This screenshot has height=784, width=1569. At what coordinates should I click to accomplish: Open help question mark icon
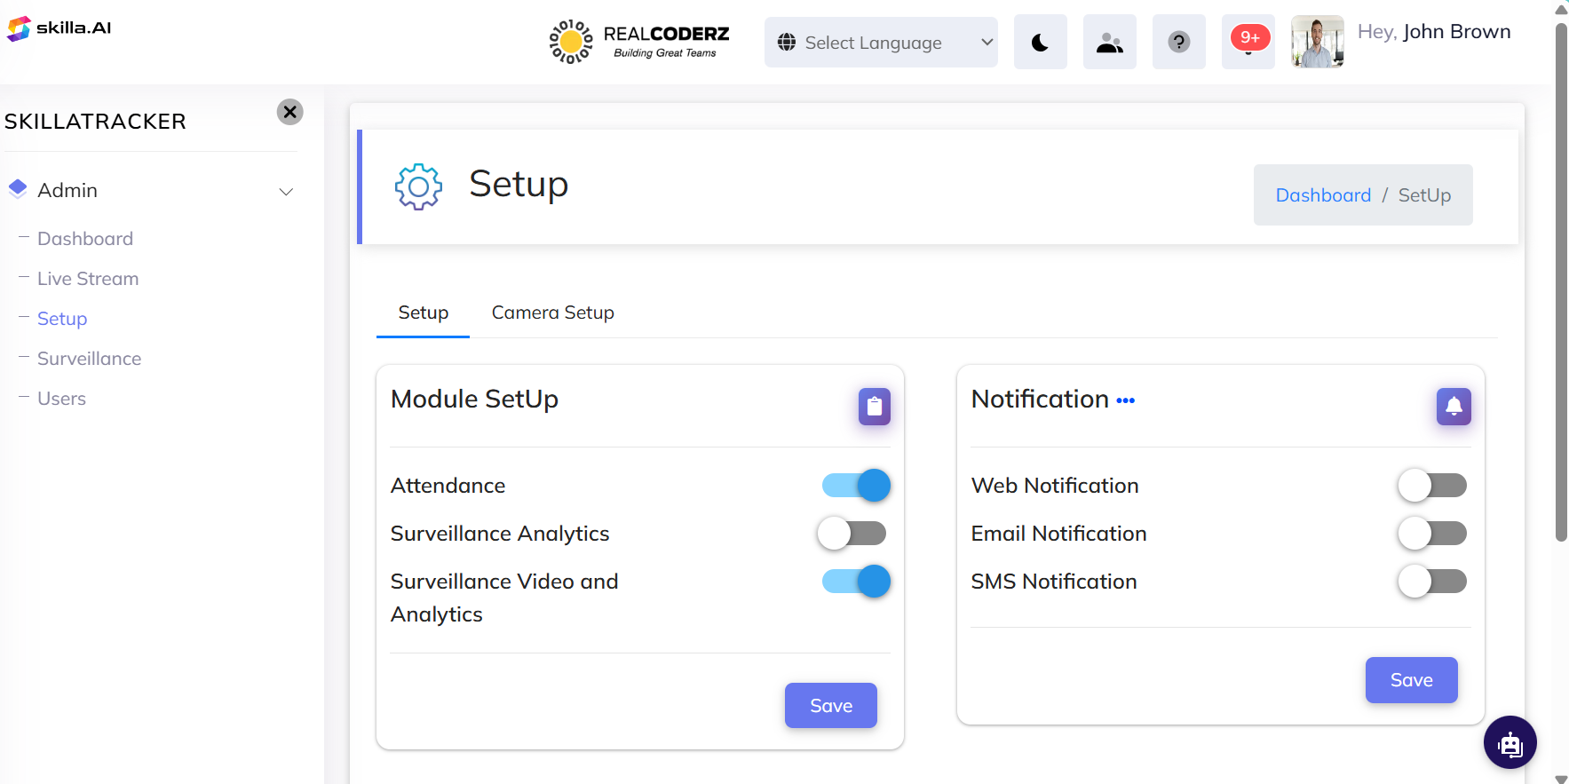pos(1178,43)
